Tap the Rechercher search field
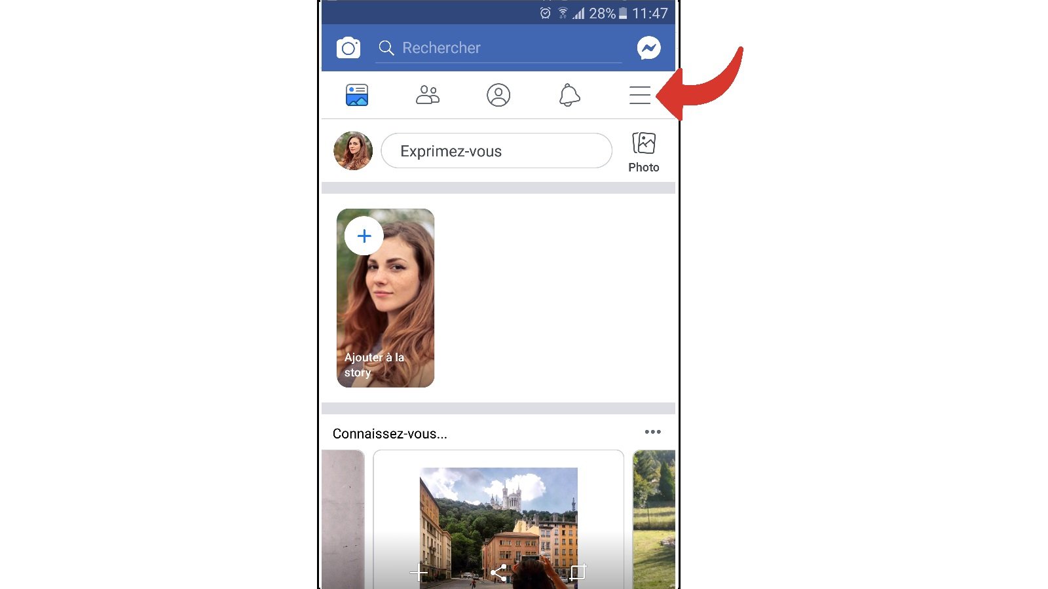 [x=498, y=48]
